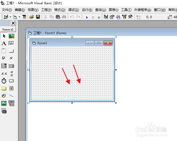Screen dimensions: 177x141
Task: Click the General tab in toolbox
Action: (8, 29)
